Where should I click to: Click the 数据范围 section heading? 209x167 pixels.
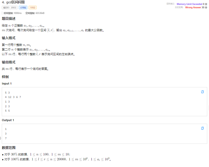point(9,148)
